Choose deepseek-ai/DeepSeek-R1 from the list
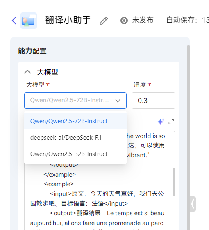Image resolution: width=209 pixels, height=230 pixels. [75, 138]
